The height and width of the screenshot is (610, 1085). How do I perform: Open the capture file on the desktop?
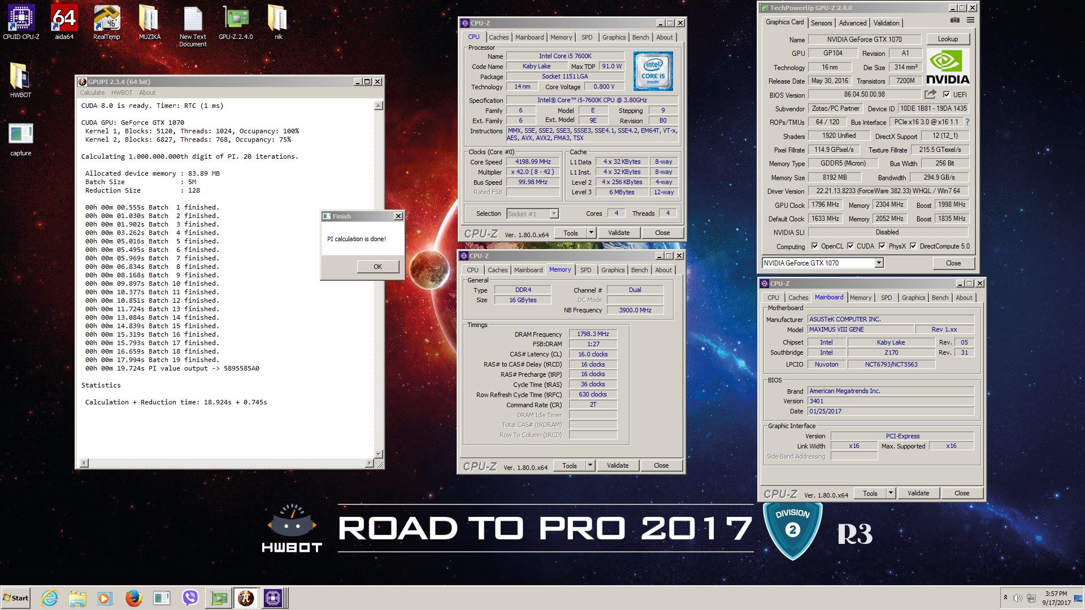(21, 139)
